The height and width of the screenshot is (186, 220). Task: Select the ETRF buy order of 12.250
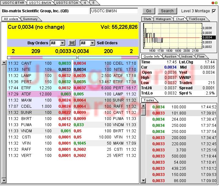tap(39, 88)
